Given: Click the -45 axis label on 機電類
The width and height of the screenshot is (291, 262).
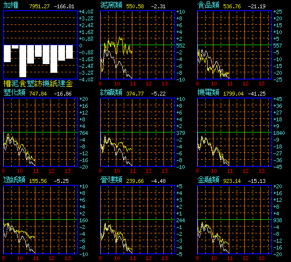Looking at the screenshot, I should point(277,167).
